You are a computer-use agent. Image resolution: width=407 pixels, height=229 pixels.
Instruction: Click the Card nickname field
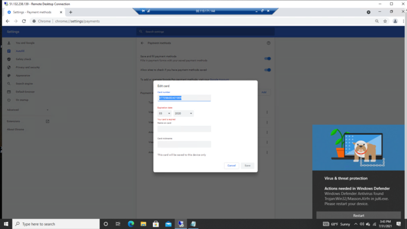coord(184,144)
